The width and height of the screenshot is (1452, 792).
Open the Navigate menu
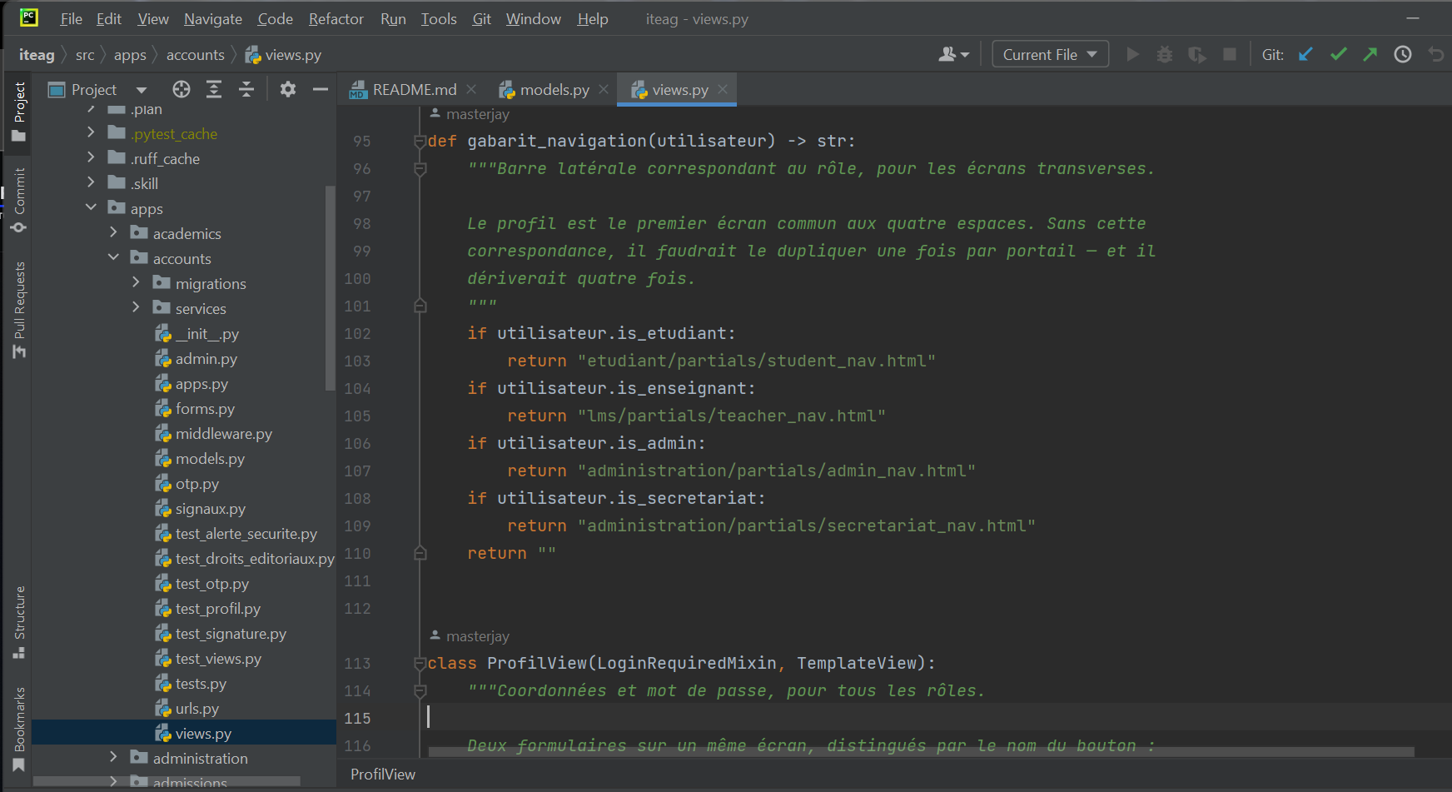(x=213, y=18)
